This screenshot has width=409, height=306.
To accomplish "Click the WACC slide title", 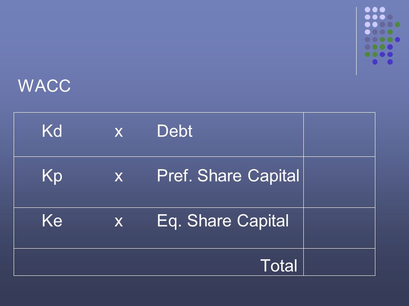I will 44,85.
